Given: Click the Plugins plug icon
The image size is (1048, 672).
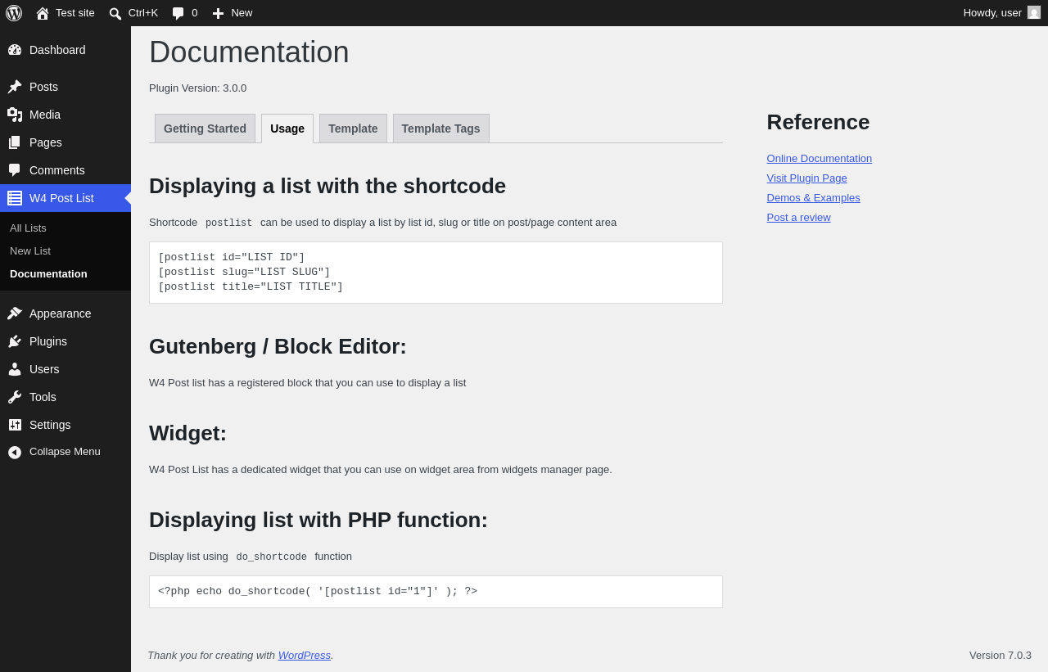Looking at the screenshot, I should [15, 341].
